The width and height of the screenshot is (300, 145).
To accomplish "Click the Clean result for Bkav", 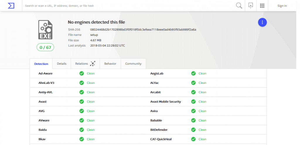I will tap(91, 139).
